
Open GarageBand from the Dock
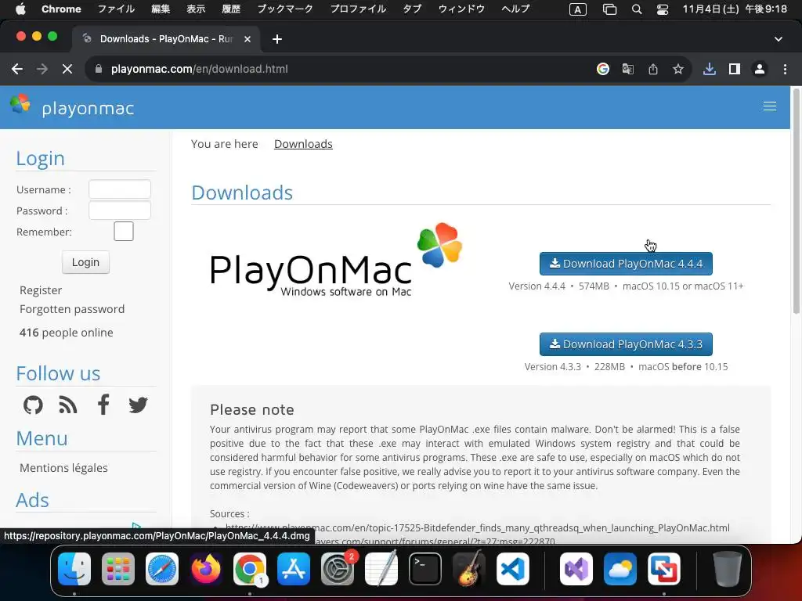pos(469,569)
